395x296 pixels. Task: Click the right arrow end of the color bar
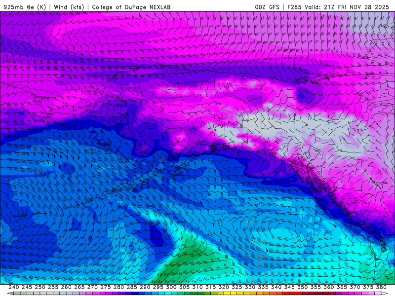385,294
